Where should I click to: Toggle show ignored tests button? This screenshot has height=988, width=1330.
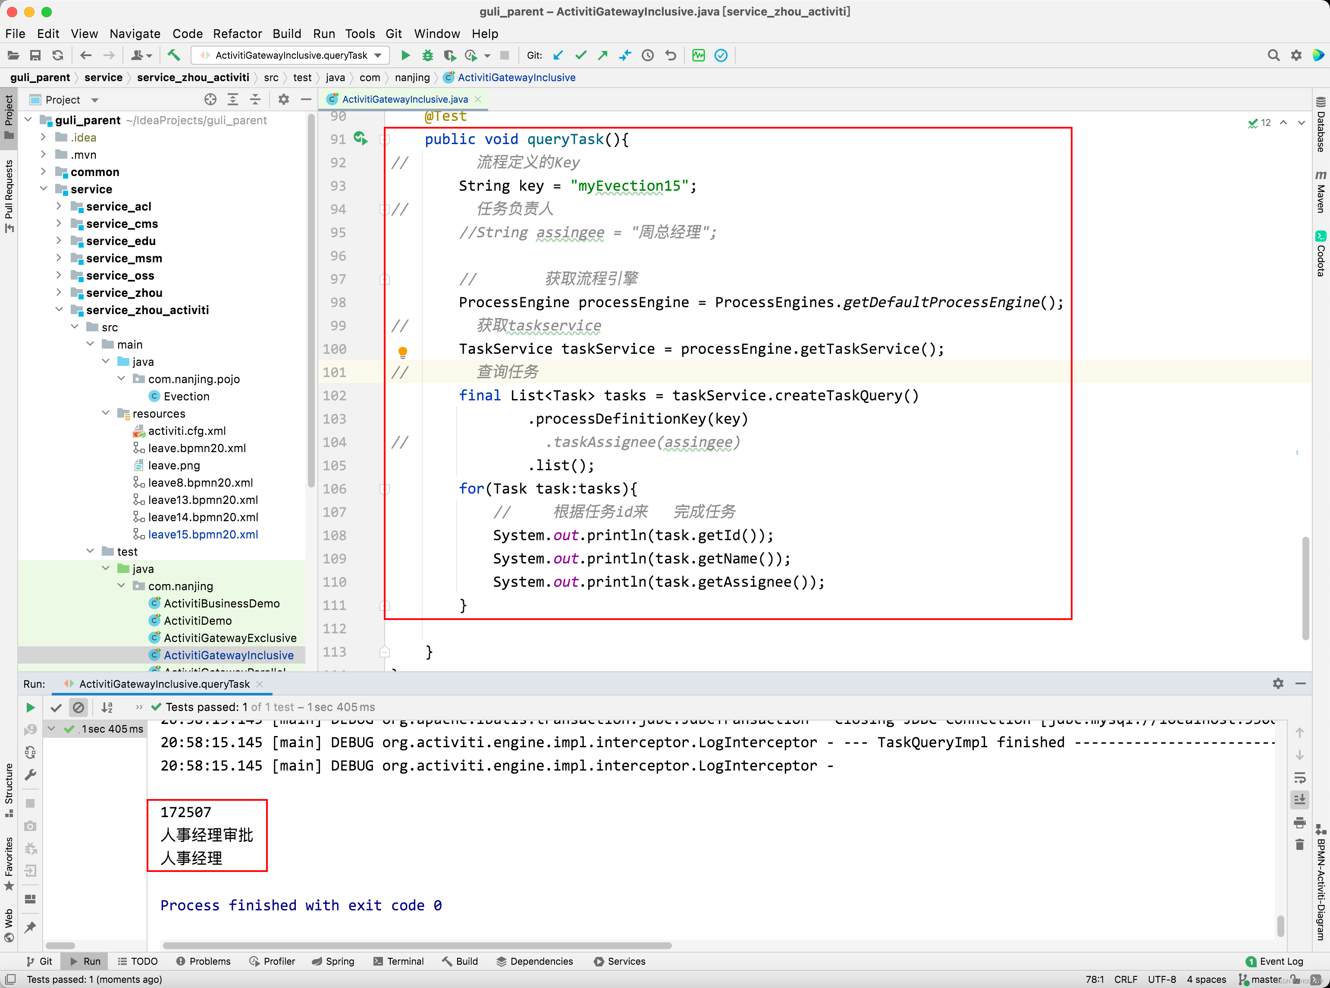[78, 708]
